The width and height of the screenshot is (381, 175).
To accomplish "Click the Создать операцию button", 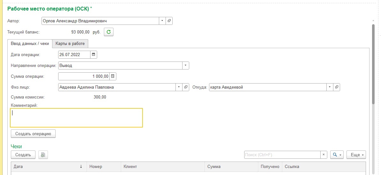I will 33,134.
